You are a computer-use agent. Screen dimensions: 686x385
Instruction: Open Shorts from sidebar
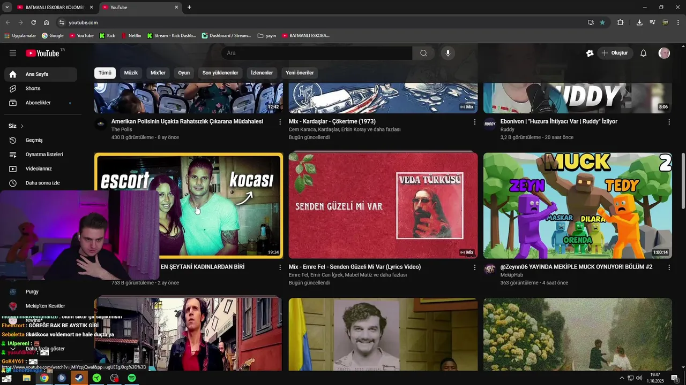coord(41,88)
